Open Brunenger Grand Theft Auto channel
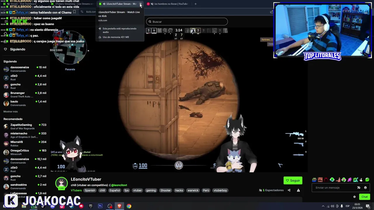374x210 pixels. coord(25,94)
